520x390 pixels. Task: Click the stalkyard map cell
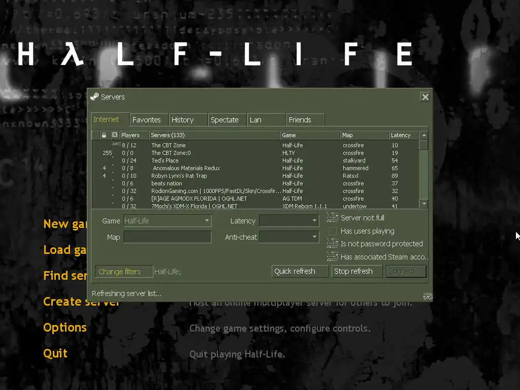coord(354,160)
